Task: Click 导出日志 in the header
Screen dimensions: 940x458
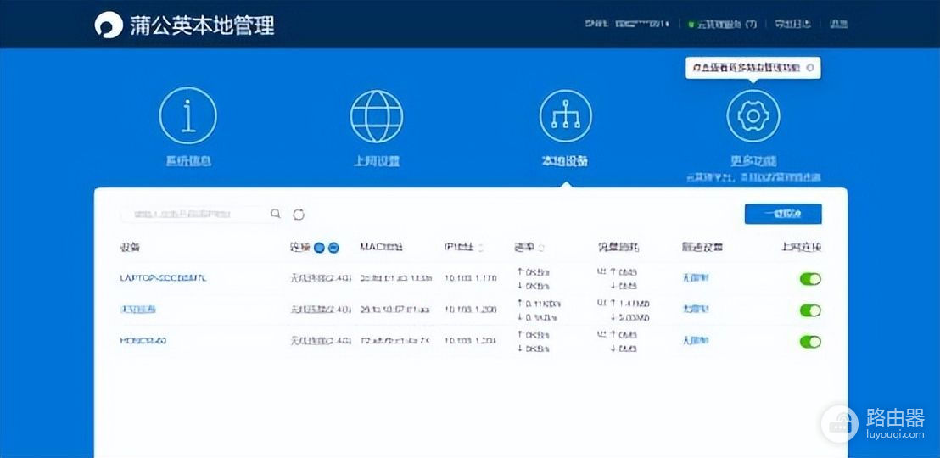Action: pyautogui.click(x=792, y=24)
